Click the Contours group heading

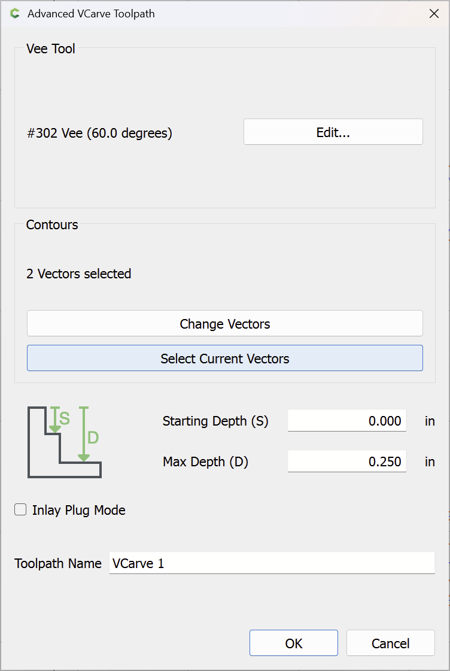click(51, 224)
